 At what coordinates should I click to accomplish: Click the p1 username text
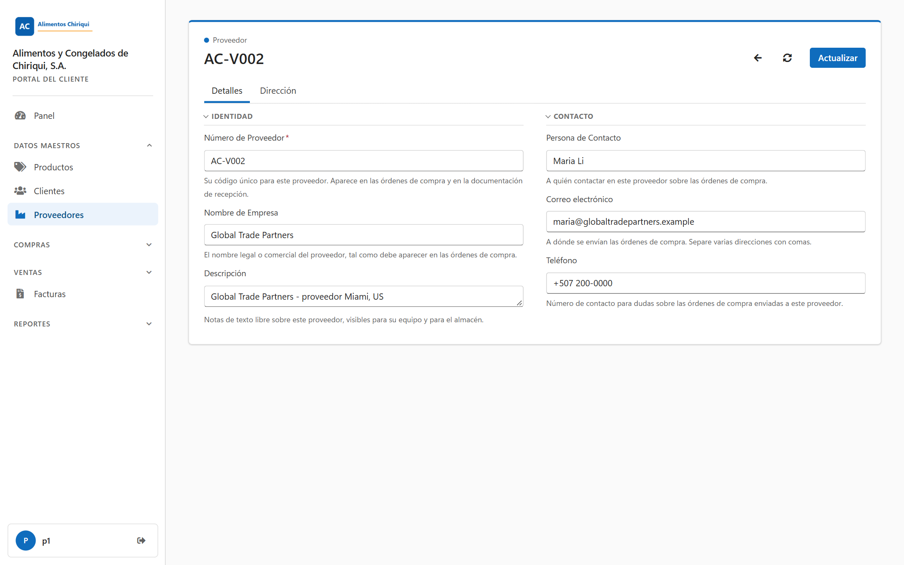46,541
